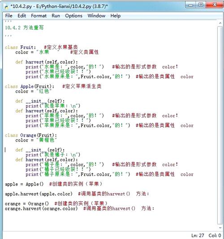Maximize the IDLE editor window
Screen dimensions: 224x239
[201, 5]
